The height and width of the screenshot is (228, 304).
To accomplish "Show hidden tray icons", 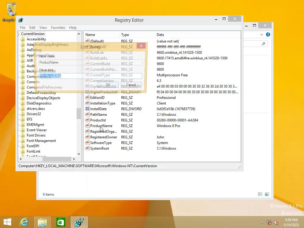I will 262,222.
